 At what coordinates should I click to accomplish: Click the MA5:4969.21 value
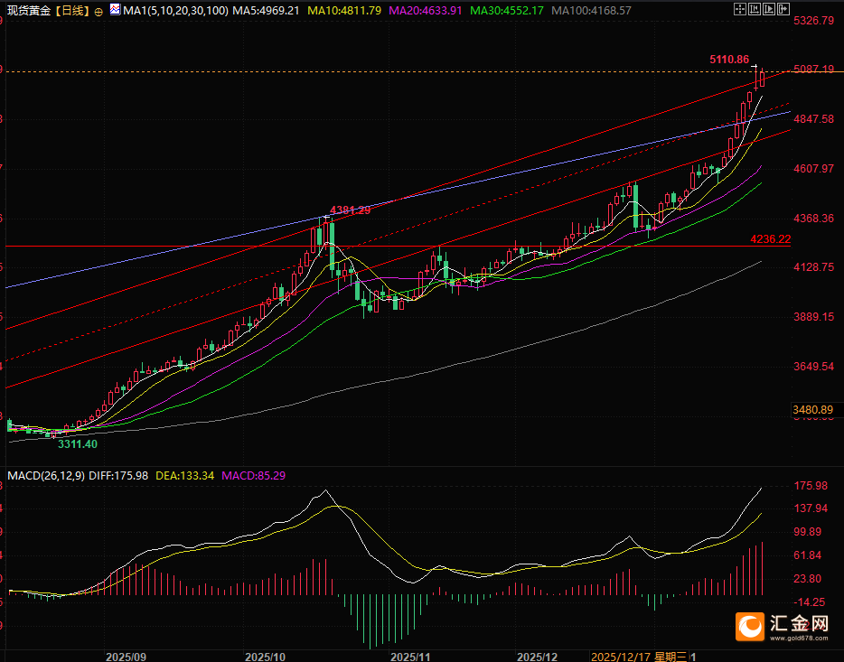tap(266, 10)
